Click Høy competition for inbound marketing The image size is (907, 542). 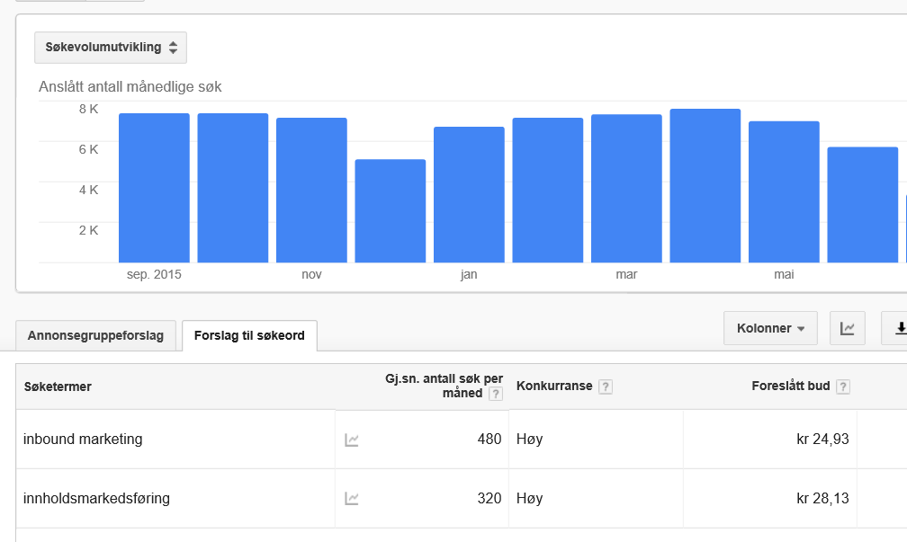529,440
